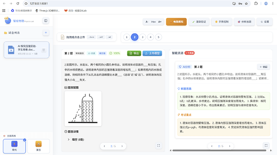Click the 智绘物理 logo

(x=19, y=21)
